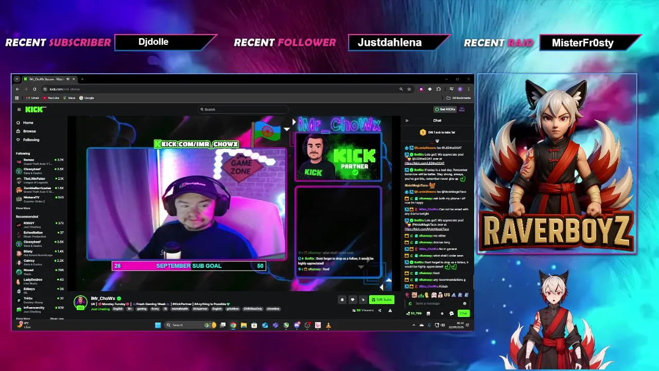Image resolution: width=659 pixels, height=371 pixels.
Task: Open B0aty recommended channel
Action: (x=40, y=252)
